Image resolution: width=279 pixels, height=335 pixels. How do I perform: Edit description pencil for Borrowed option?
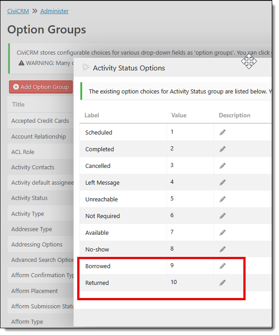[223, 266]
